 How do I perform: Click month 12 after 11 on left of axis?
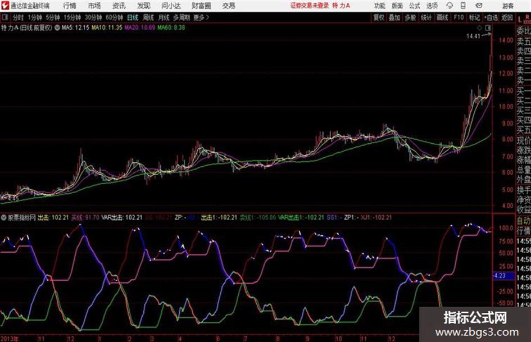tap(71, 339)
